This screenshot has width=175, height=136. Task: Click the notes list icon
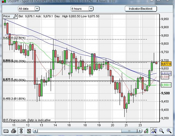tap(29, 131)
